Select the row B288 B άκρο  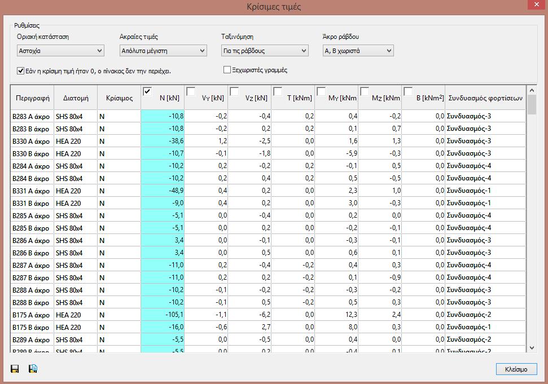[268, 302]
